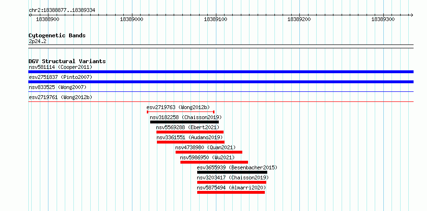Click the DGV Structural Variants track title
The image size is (427, 211).
(67, 61)
